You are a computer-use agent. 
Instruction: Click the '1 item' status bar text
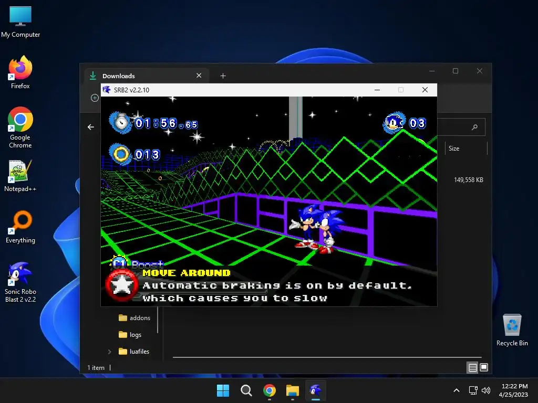96,368
